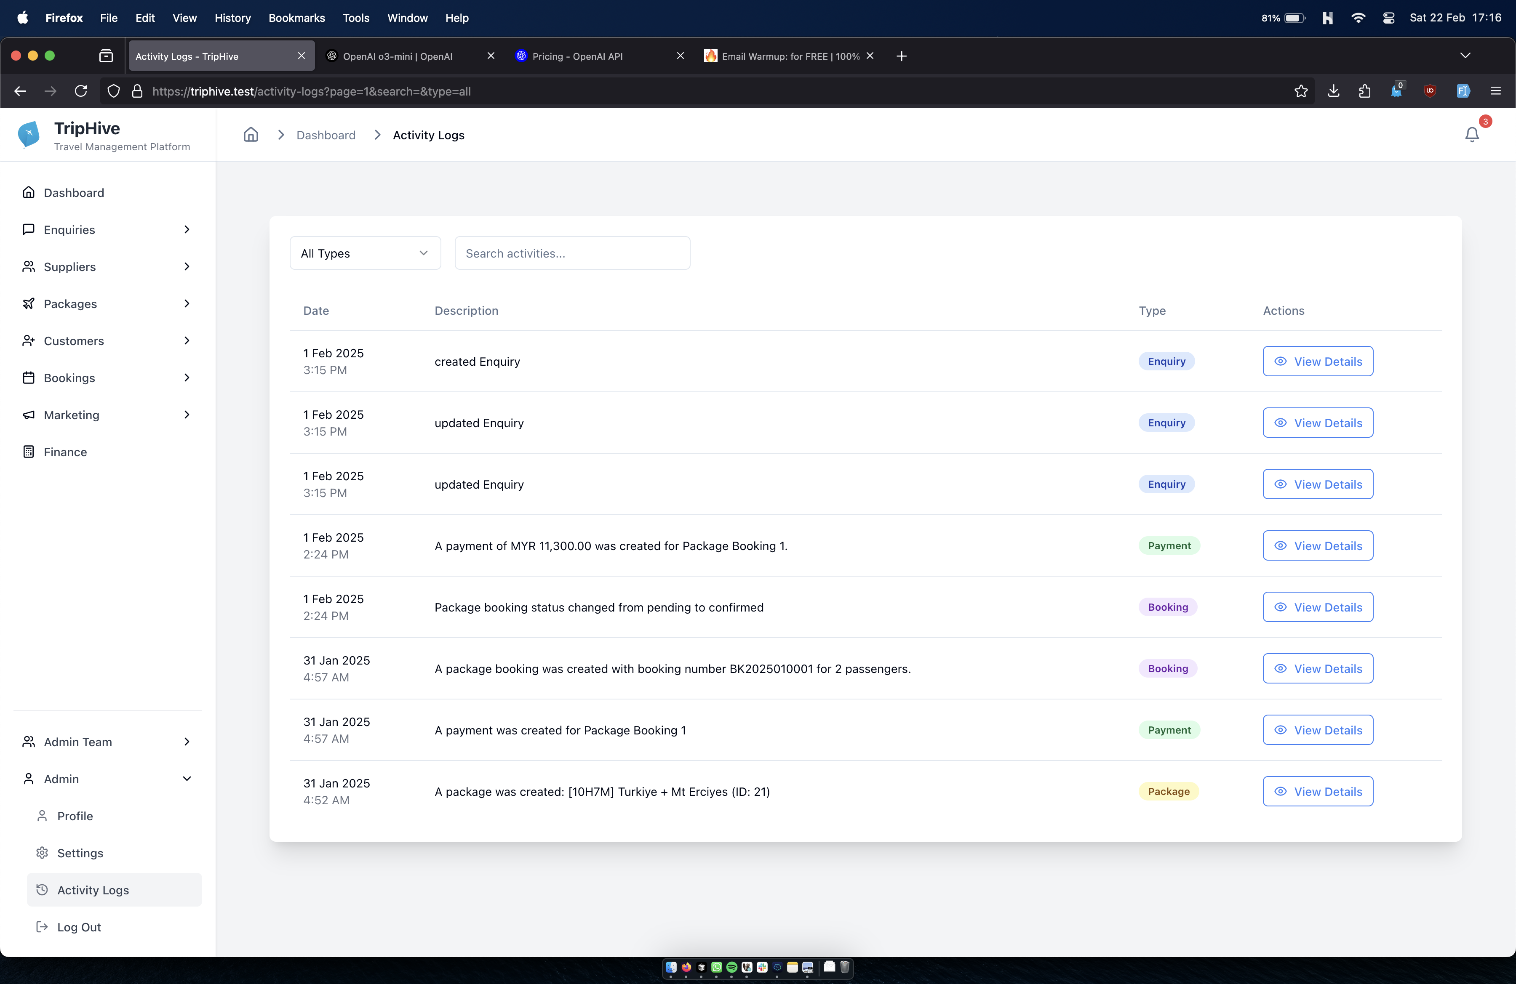Expand the Packages submenu chevron

click(x=187, y=303)
